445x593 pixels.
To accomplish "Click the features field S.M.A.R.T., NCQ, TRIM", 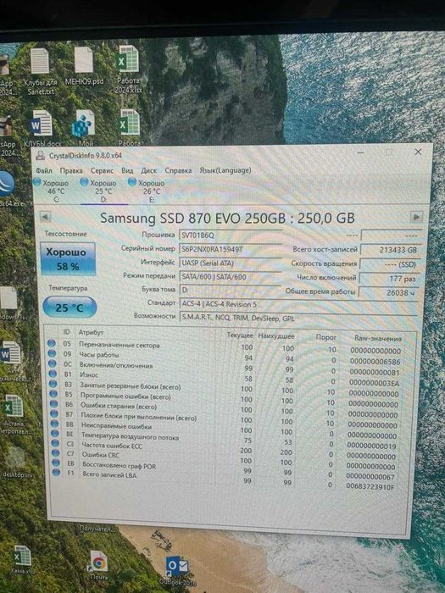I will coord(298,318).
